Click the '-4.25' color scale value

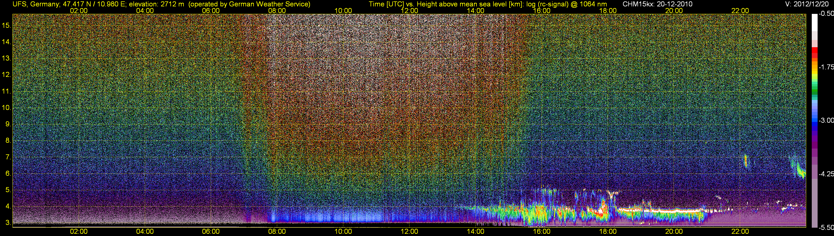[826, 174]
